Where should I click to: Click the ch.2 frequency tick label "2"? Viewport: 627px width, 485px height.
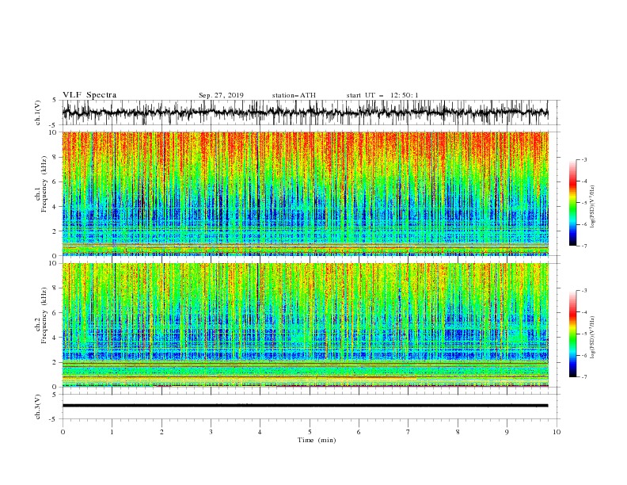tap(55, 362)
